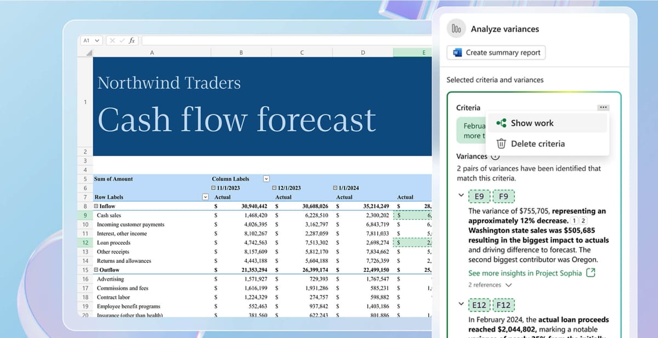The height and width of the screenshot is (338, 658).
Task: Select highlighted column E header
Action: 412,53
